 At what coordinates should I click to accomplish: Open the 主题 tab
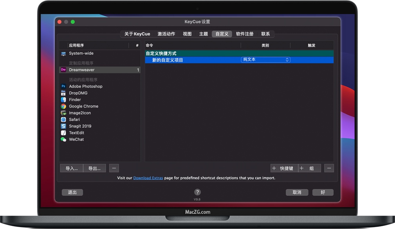click(x=203, y=34)
